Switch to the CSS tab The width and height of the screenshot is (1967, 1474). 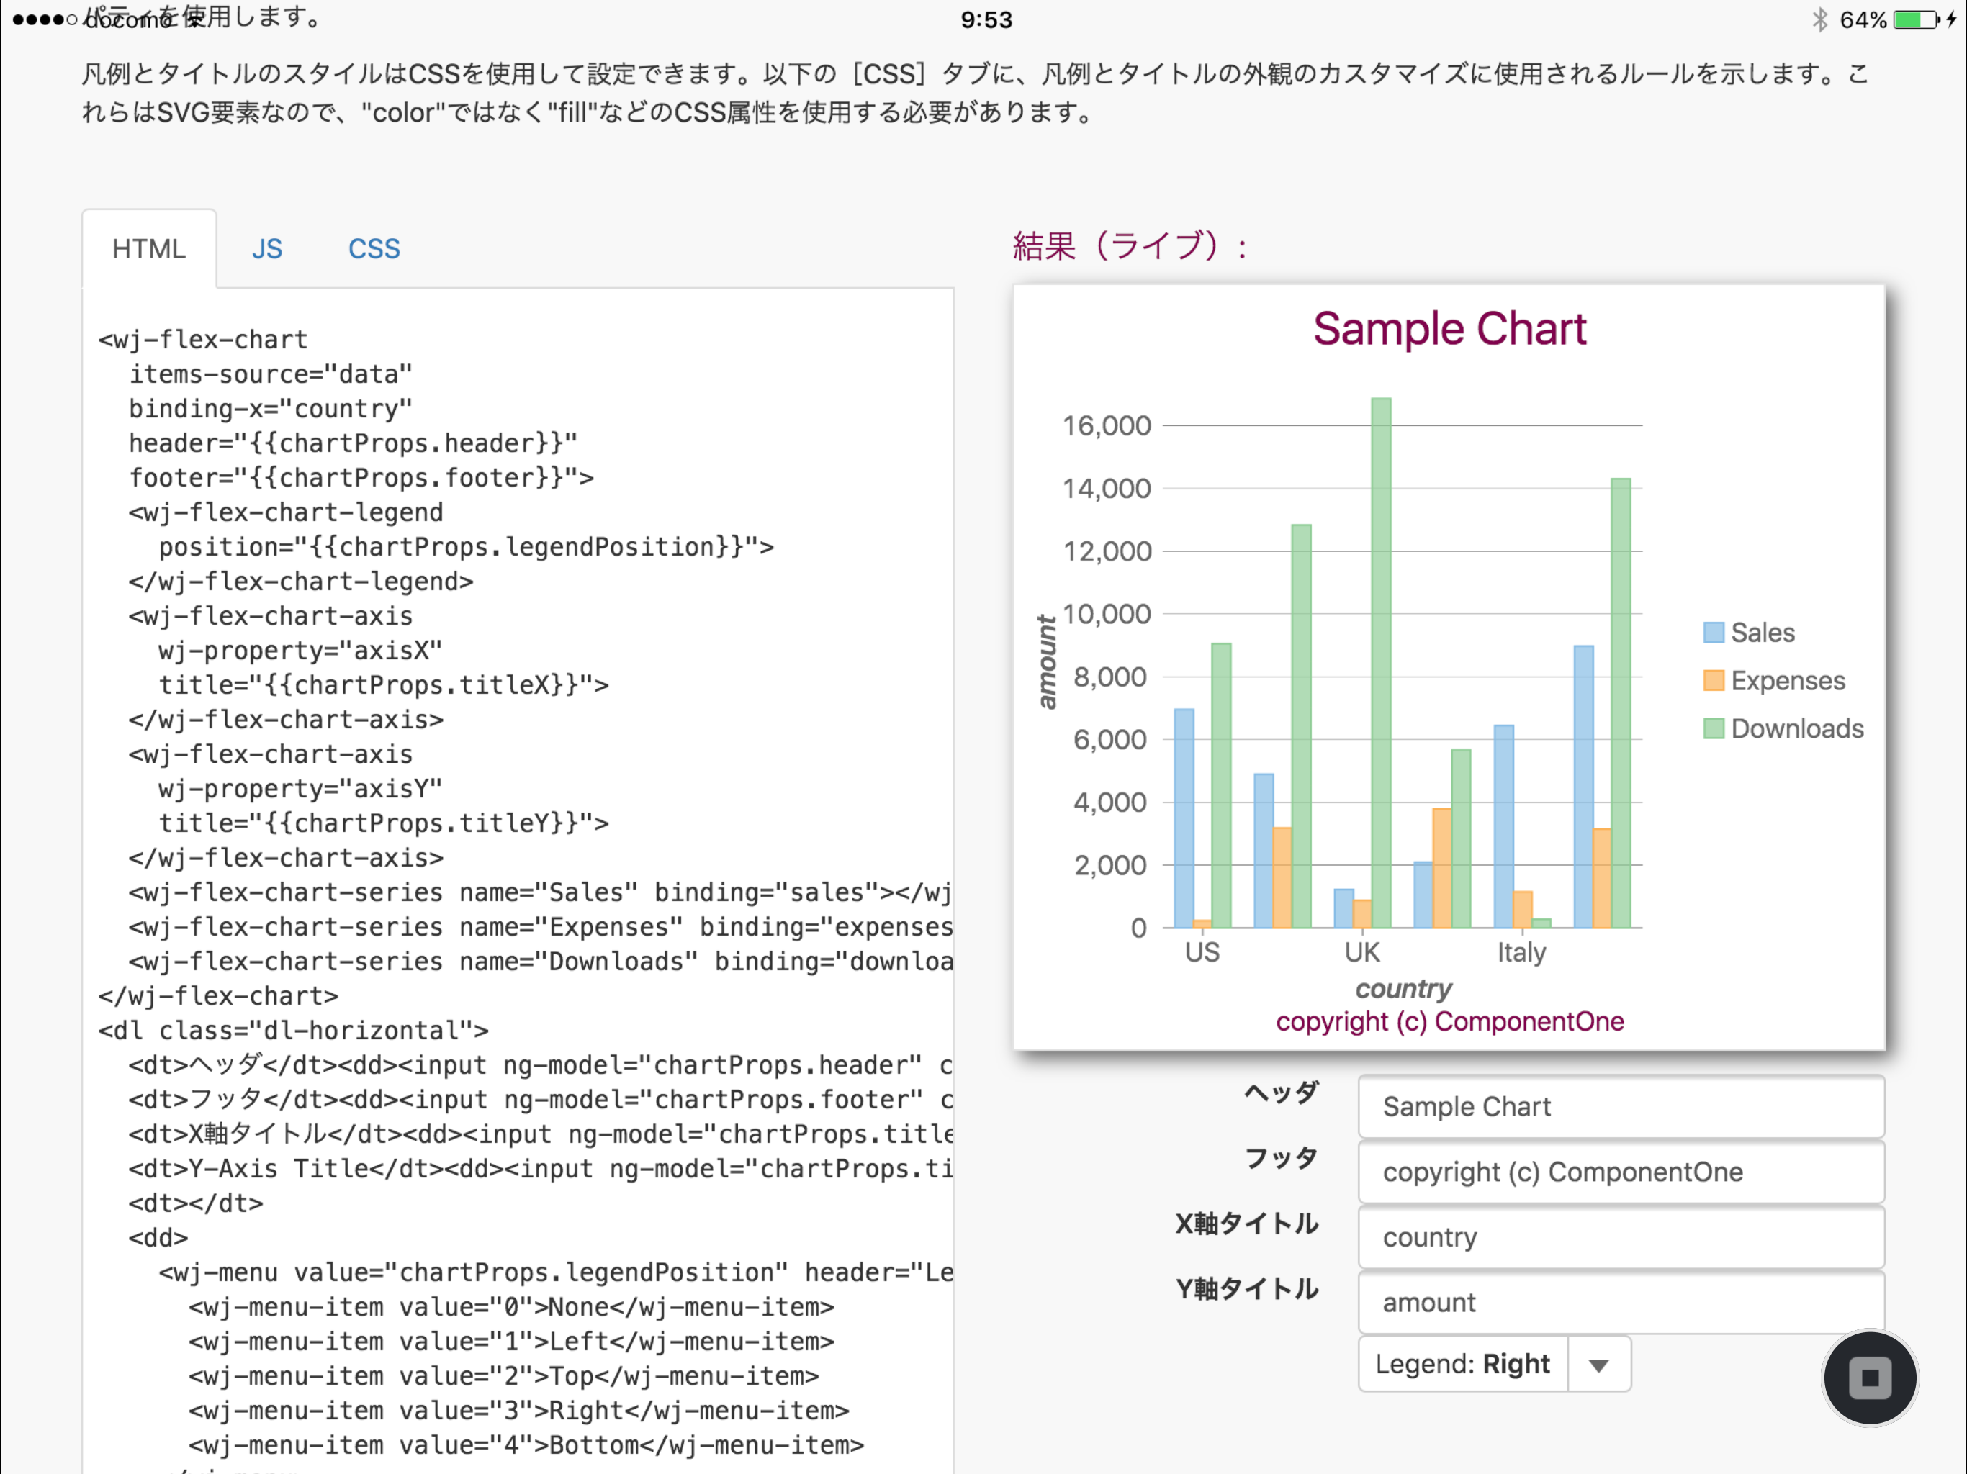(x=374, y=249)
